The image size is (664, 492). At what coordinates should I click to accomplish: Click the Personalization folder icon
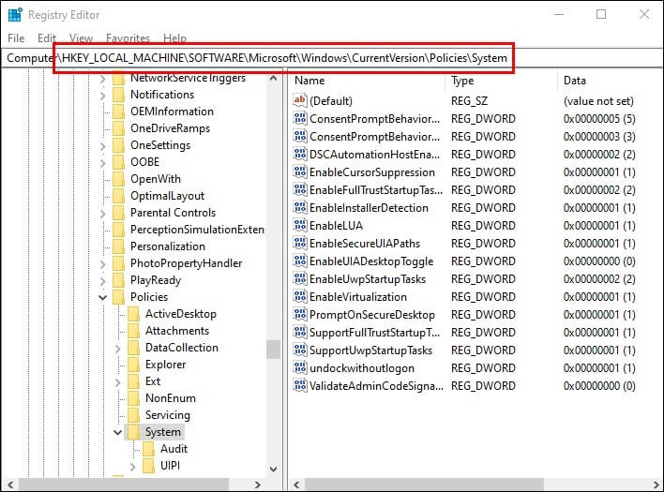tap(119, 246)
